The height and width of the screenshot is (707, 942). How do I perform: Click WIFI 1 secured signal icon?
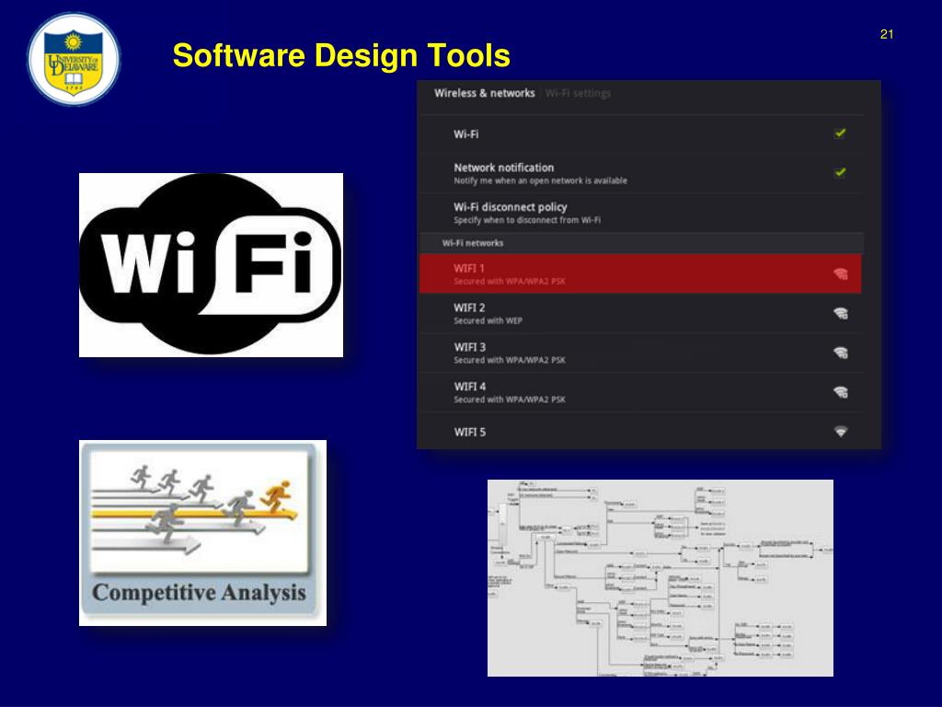(841, 274)
